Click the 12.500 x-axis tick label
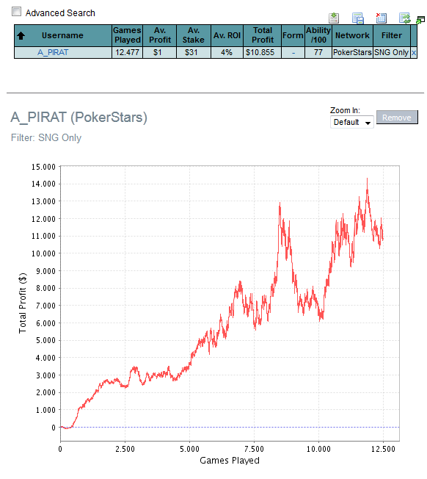 383,449
